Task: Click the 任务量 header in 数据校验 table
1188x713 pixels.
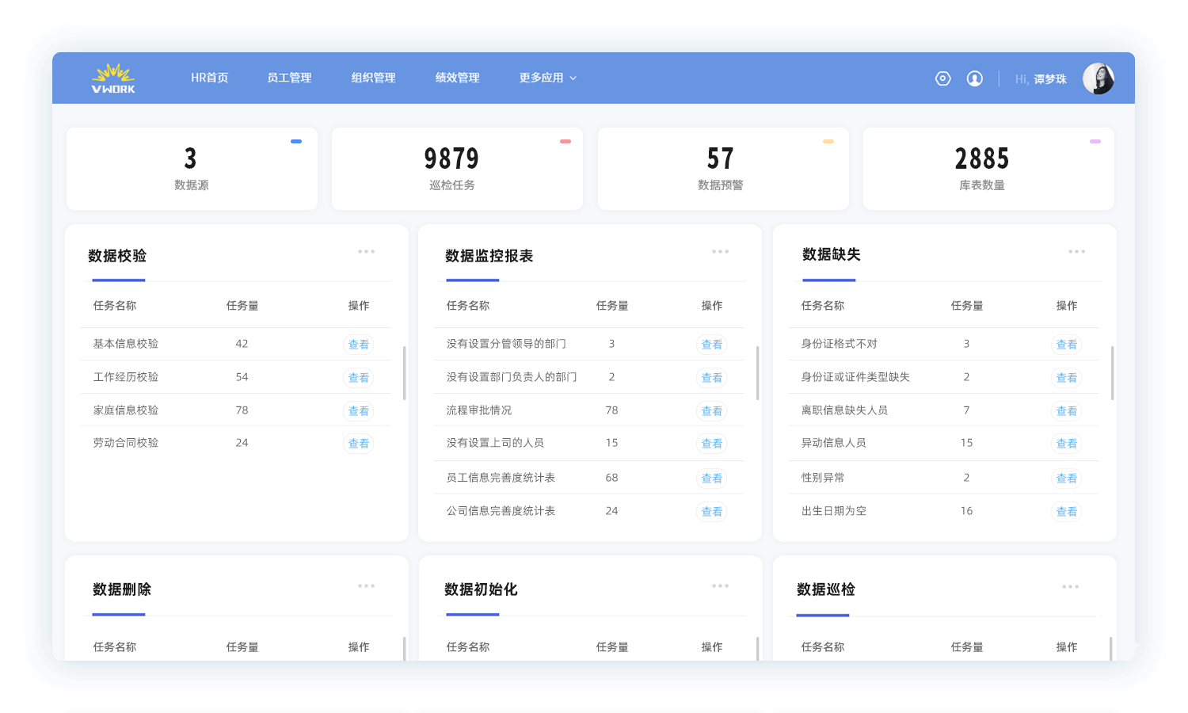Action: click(x=242, y=306)
